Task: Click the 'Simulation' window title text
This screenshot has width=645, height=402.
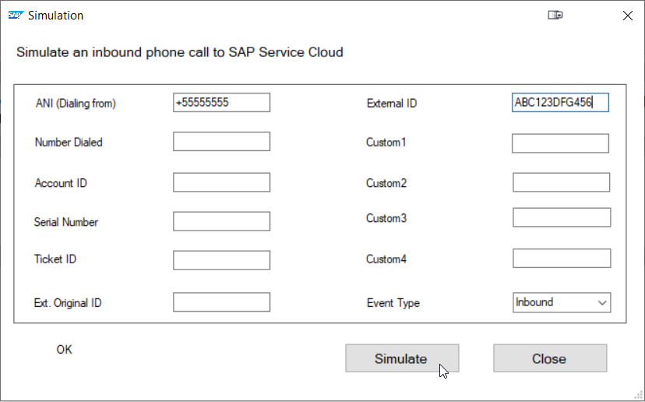Action: (55, 16)
